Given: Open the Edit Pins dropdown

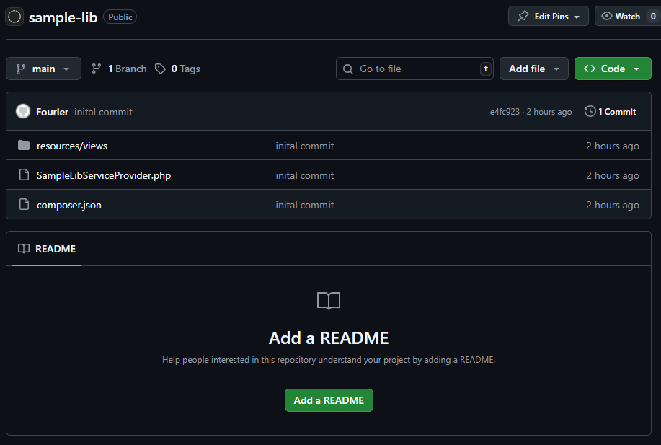Looking at the screenshot, I should (x=548, y=16).
